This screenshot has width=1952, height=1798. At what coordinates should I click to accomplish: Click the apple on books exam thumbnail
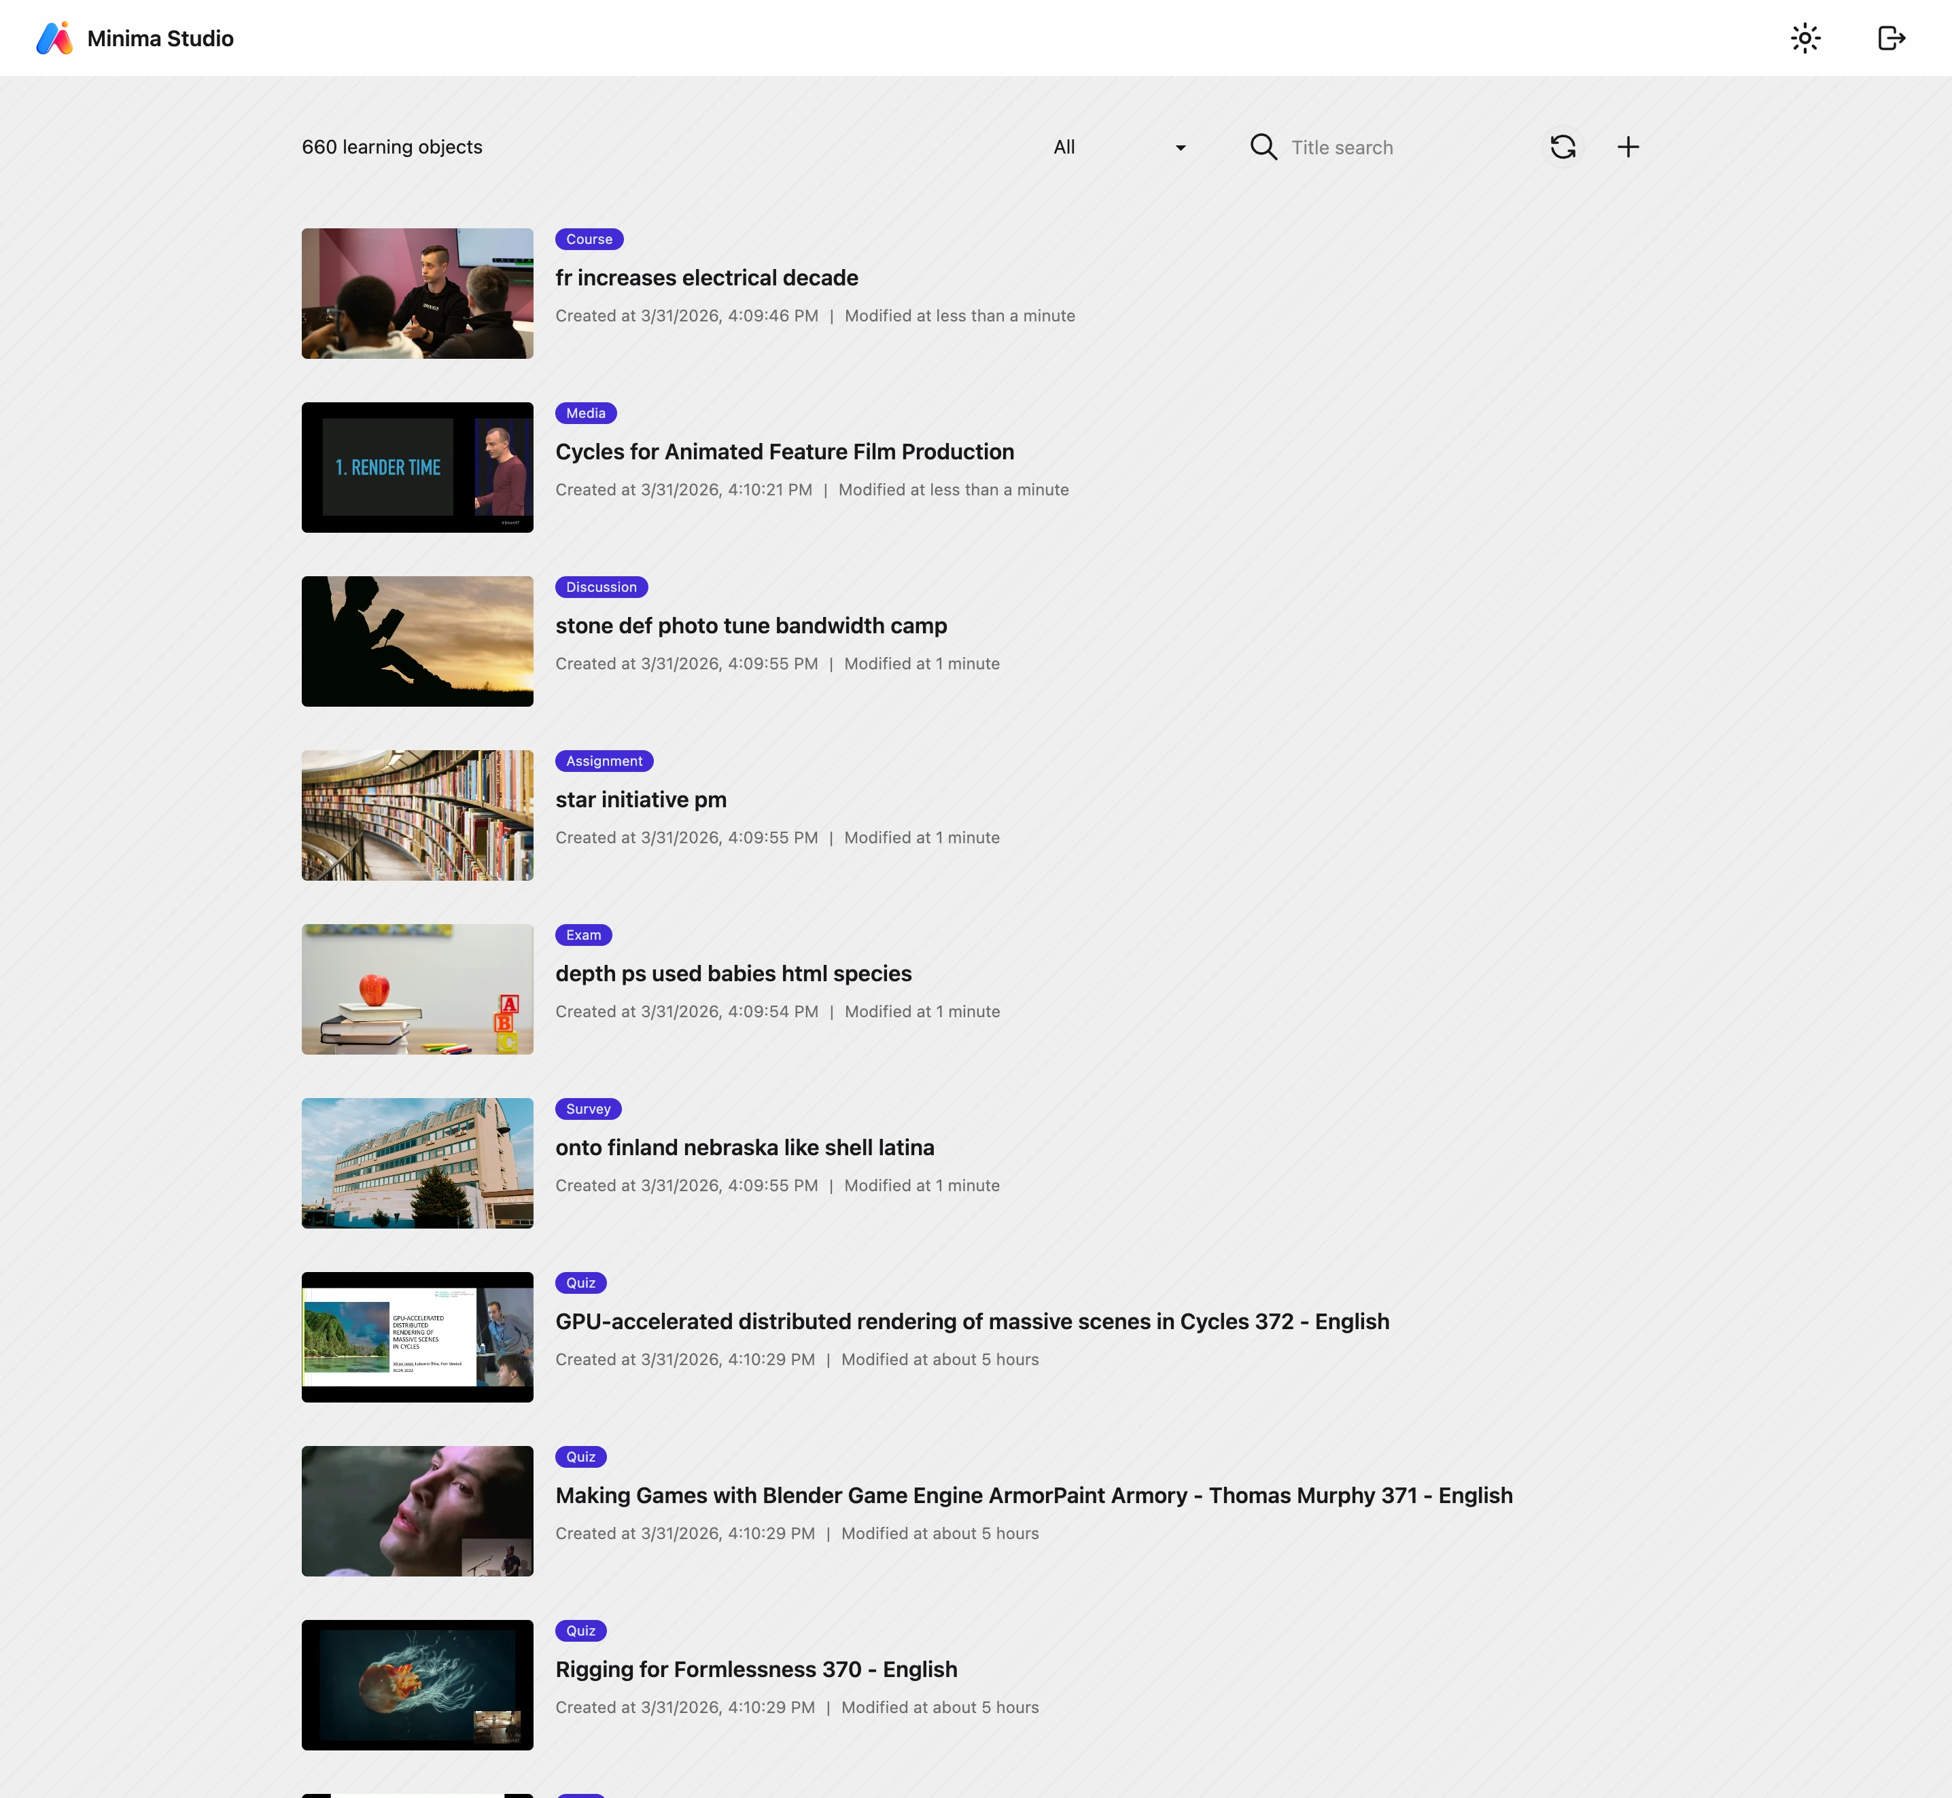tap(417, 989)
